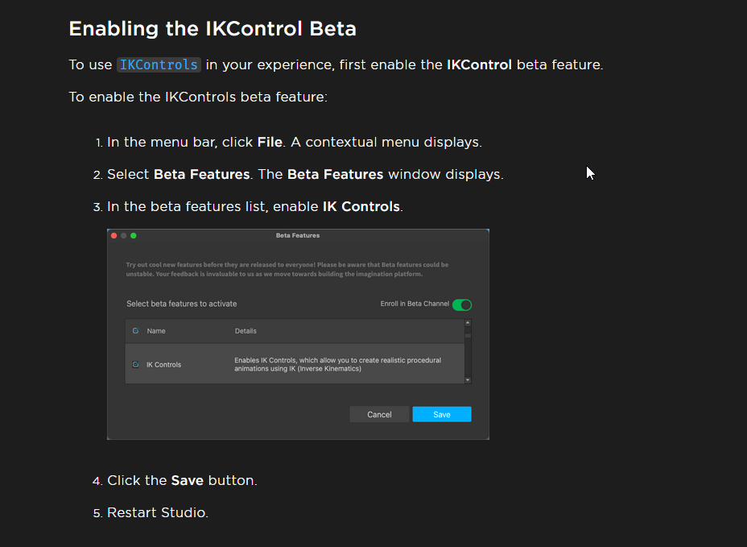This screenshot has height=547, width=747.
Task: Toggle the select-all checkbox beside Name
Action: pos(136,330)
